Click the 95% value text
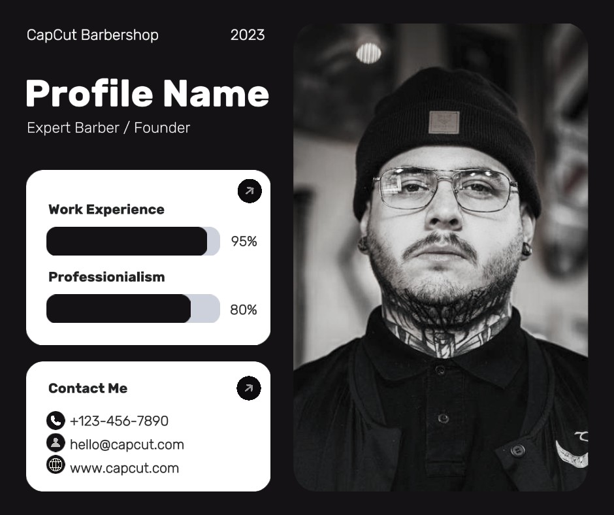Image resolution: width=614 pixels, height=515 pixels. (x=244, y=241)
